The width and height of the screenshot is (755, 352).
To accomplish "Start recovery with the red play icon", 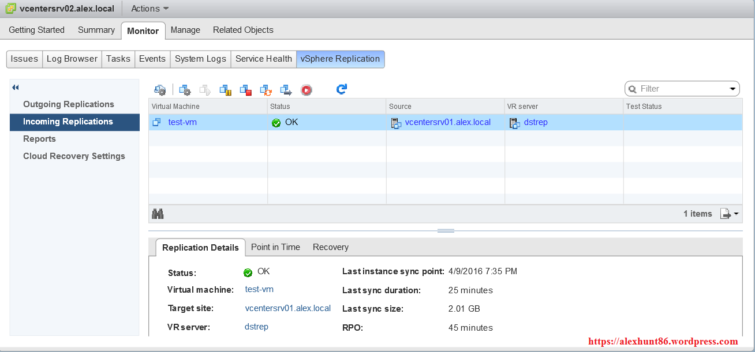I will pyautogui.click(x=307, y=89).
